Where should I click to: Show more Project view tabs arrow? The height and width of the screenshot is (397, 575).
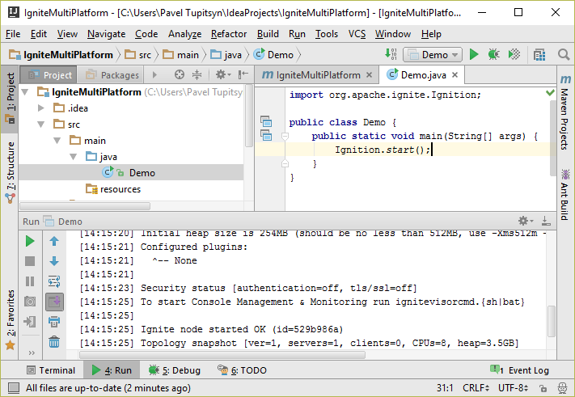154,74
